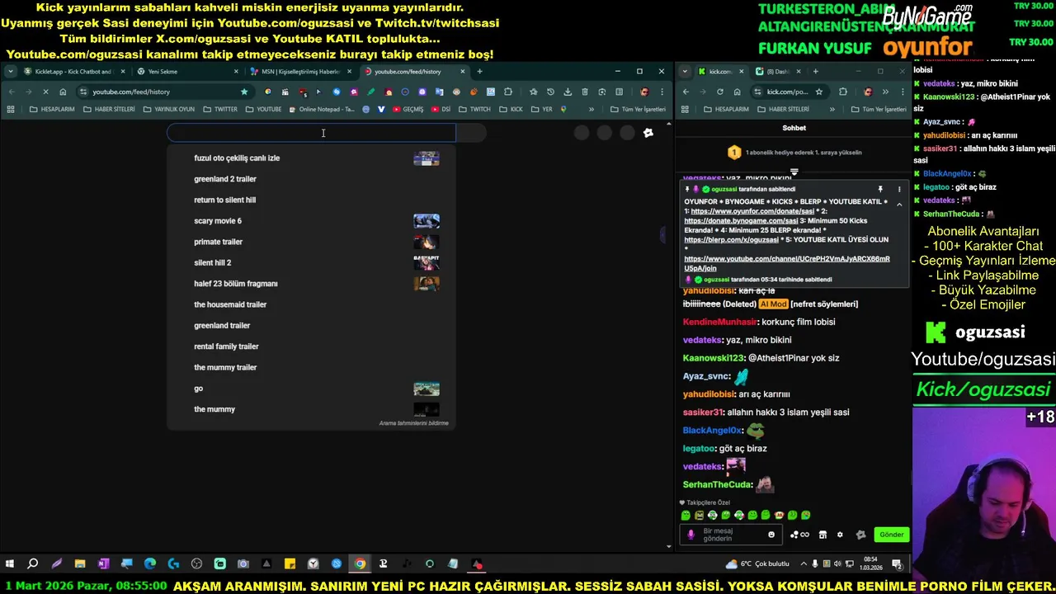Open the apps grid in YouTube bookmarks bar
Screen dimensions: 1056x594
point(11,109)
